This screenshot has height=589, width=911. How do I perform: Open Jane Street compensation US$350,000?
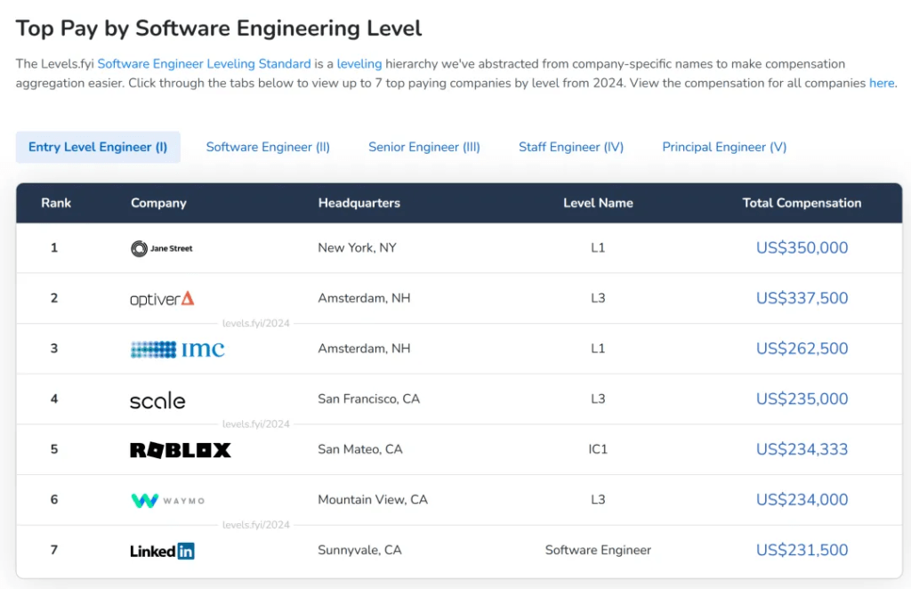pos(802,248)
